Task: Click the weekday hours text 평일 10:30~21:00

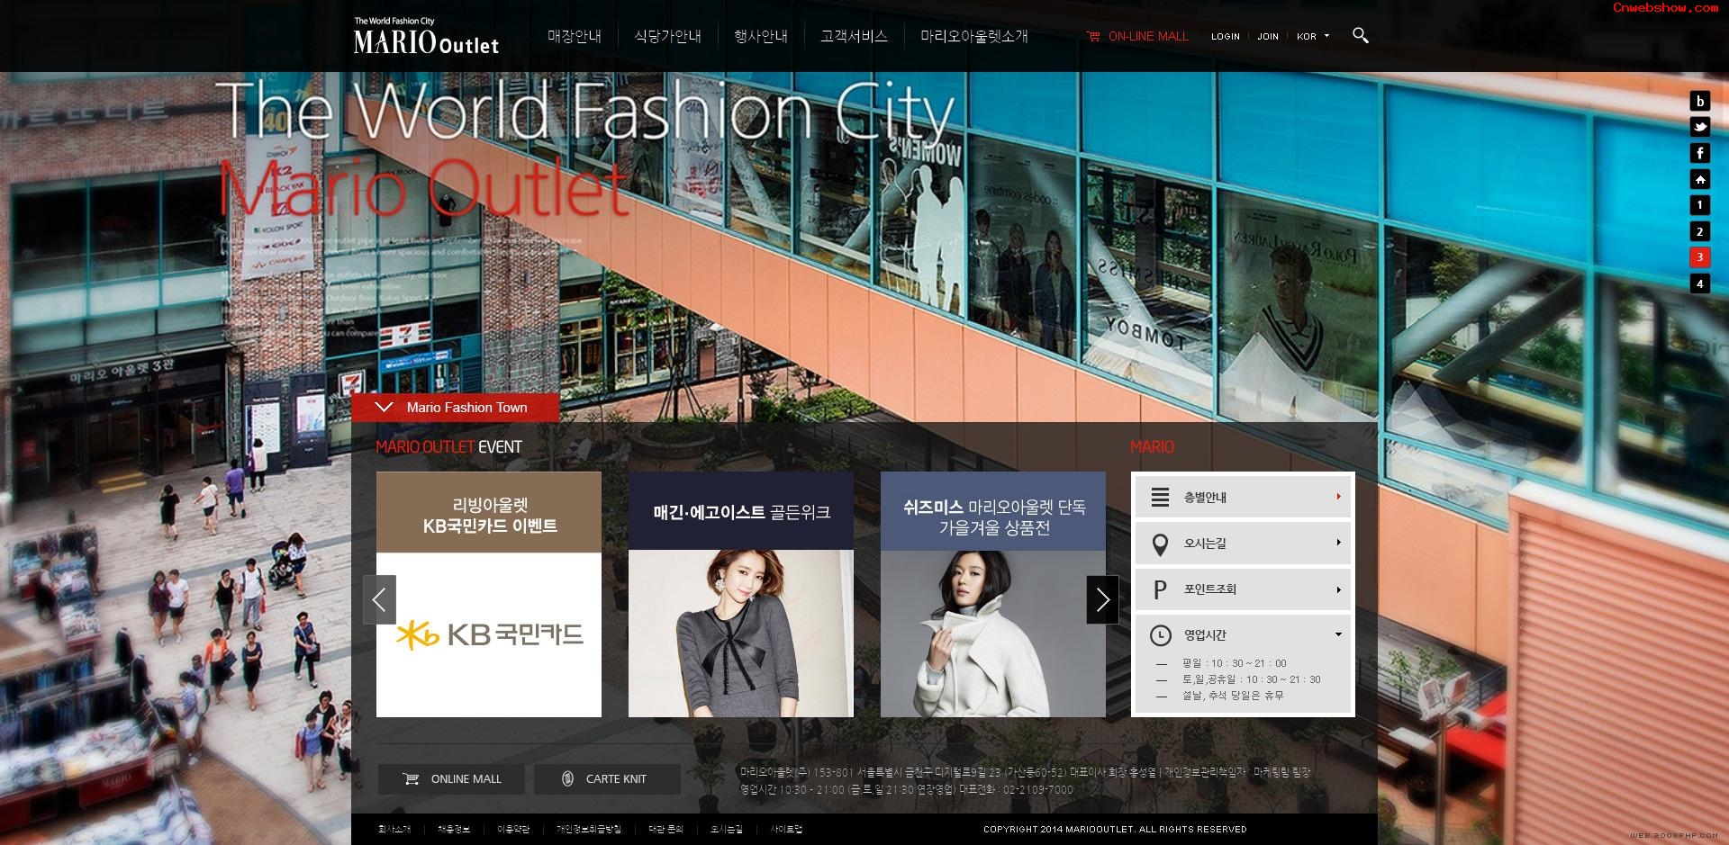Action: 1235,663
